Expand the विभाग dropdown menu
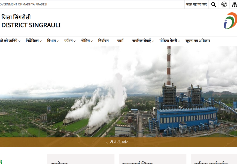 click(53, 41)
